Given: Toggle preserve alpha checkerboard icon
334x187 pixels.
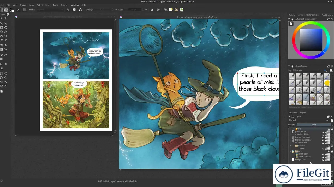Looking at the screenshot, I should coord(74,10).
